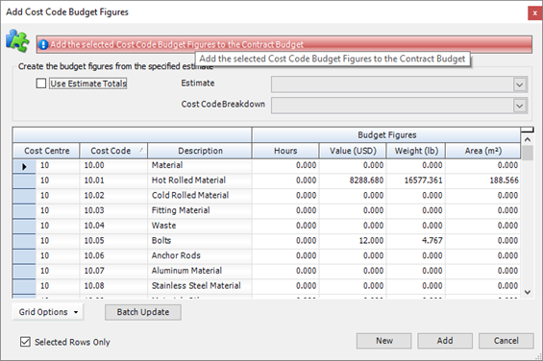Select the Cold Rolled Material description cell
The image size is (543, 361).
click(200, 195)
